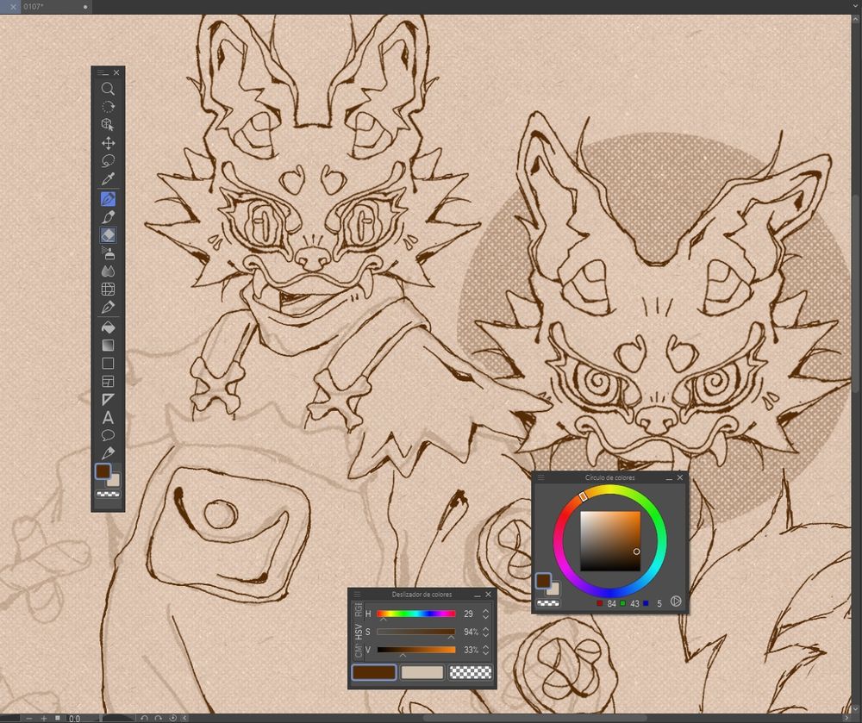Reset canvas rotation in status bar
The width and height of the screenshot is (862, 723).
click(172, 718)
